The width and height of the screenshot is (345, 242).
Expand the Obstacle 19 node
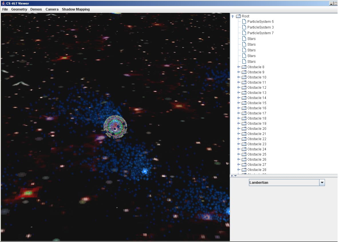(239, 124)
